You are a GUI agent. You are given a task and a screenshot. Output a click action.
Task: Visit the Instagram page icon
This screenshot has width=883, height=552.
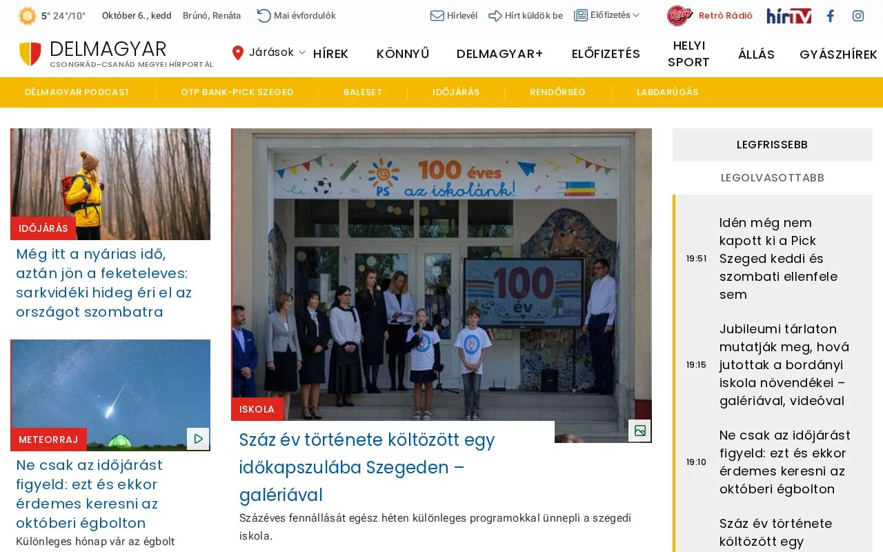[x=858, y=16]
